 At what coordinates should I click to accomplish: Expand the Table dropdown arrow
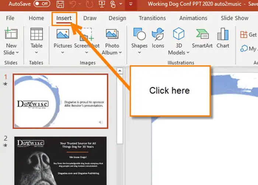36,53
